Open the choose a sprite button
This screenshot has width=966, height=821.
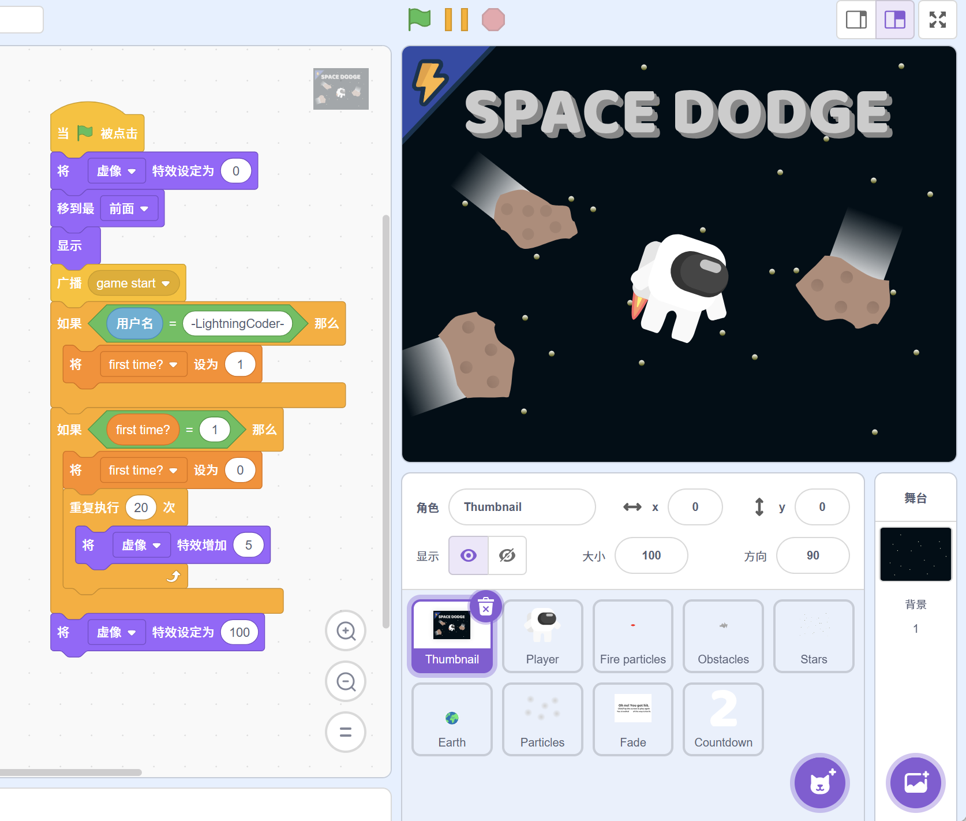pos(819,783)
